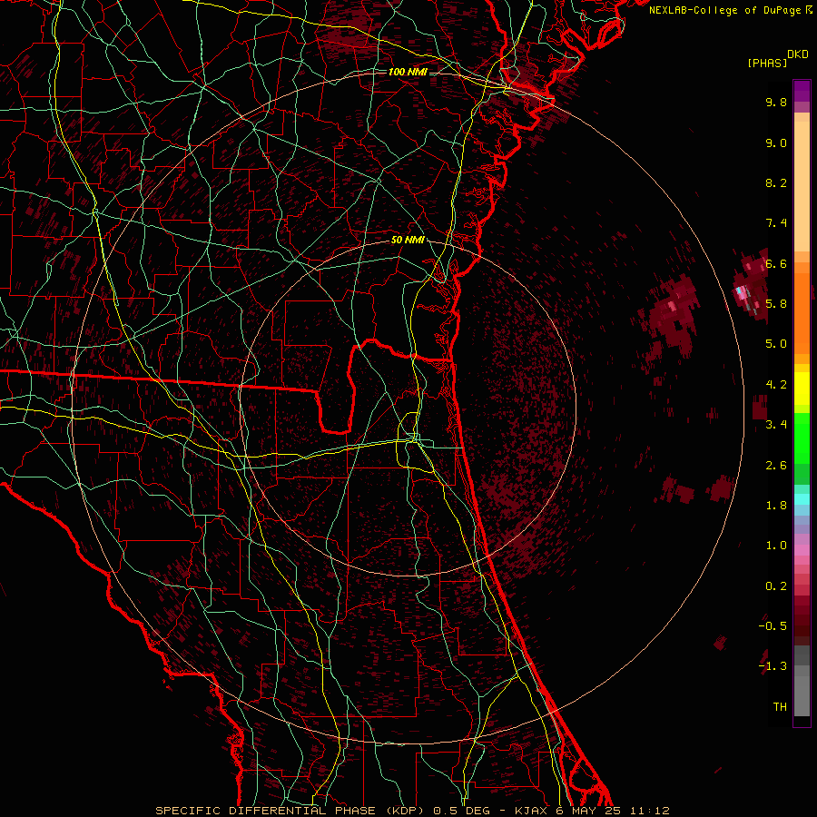Click the 1.8 scale value
Screen dimensions: 817x817
click(776, 506)
